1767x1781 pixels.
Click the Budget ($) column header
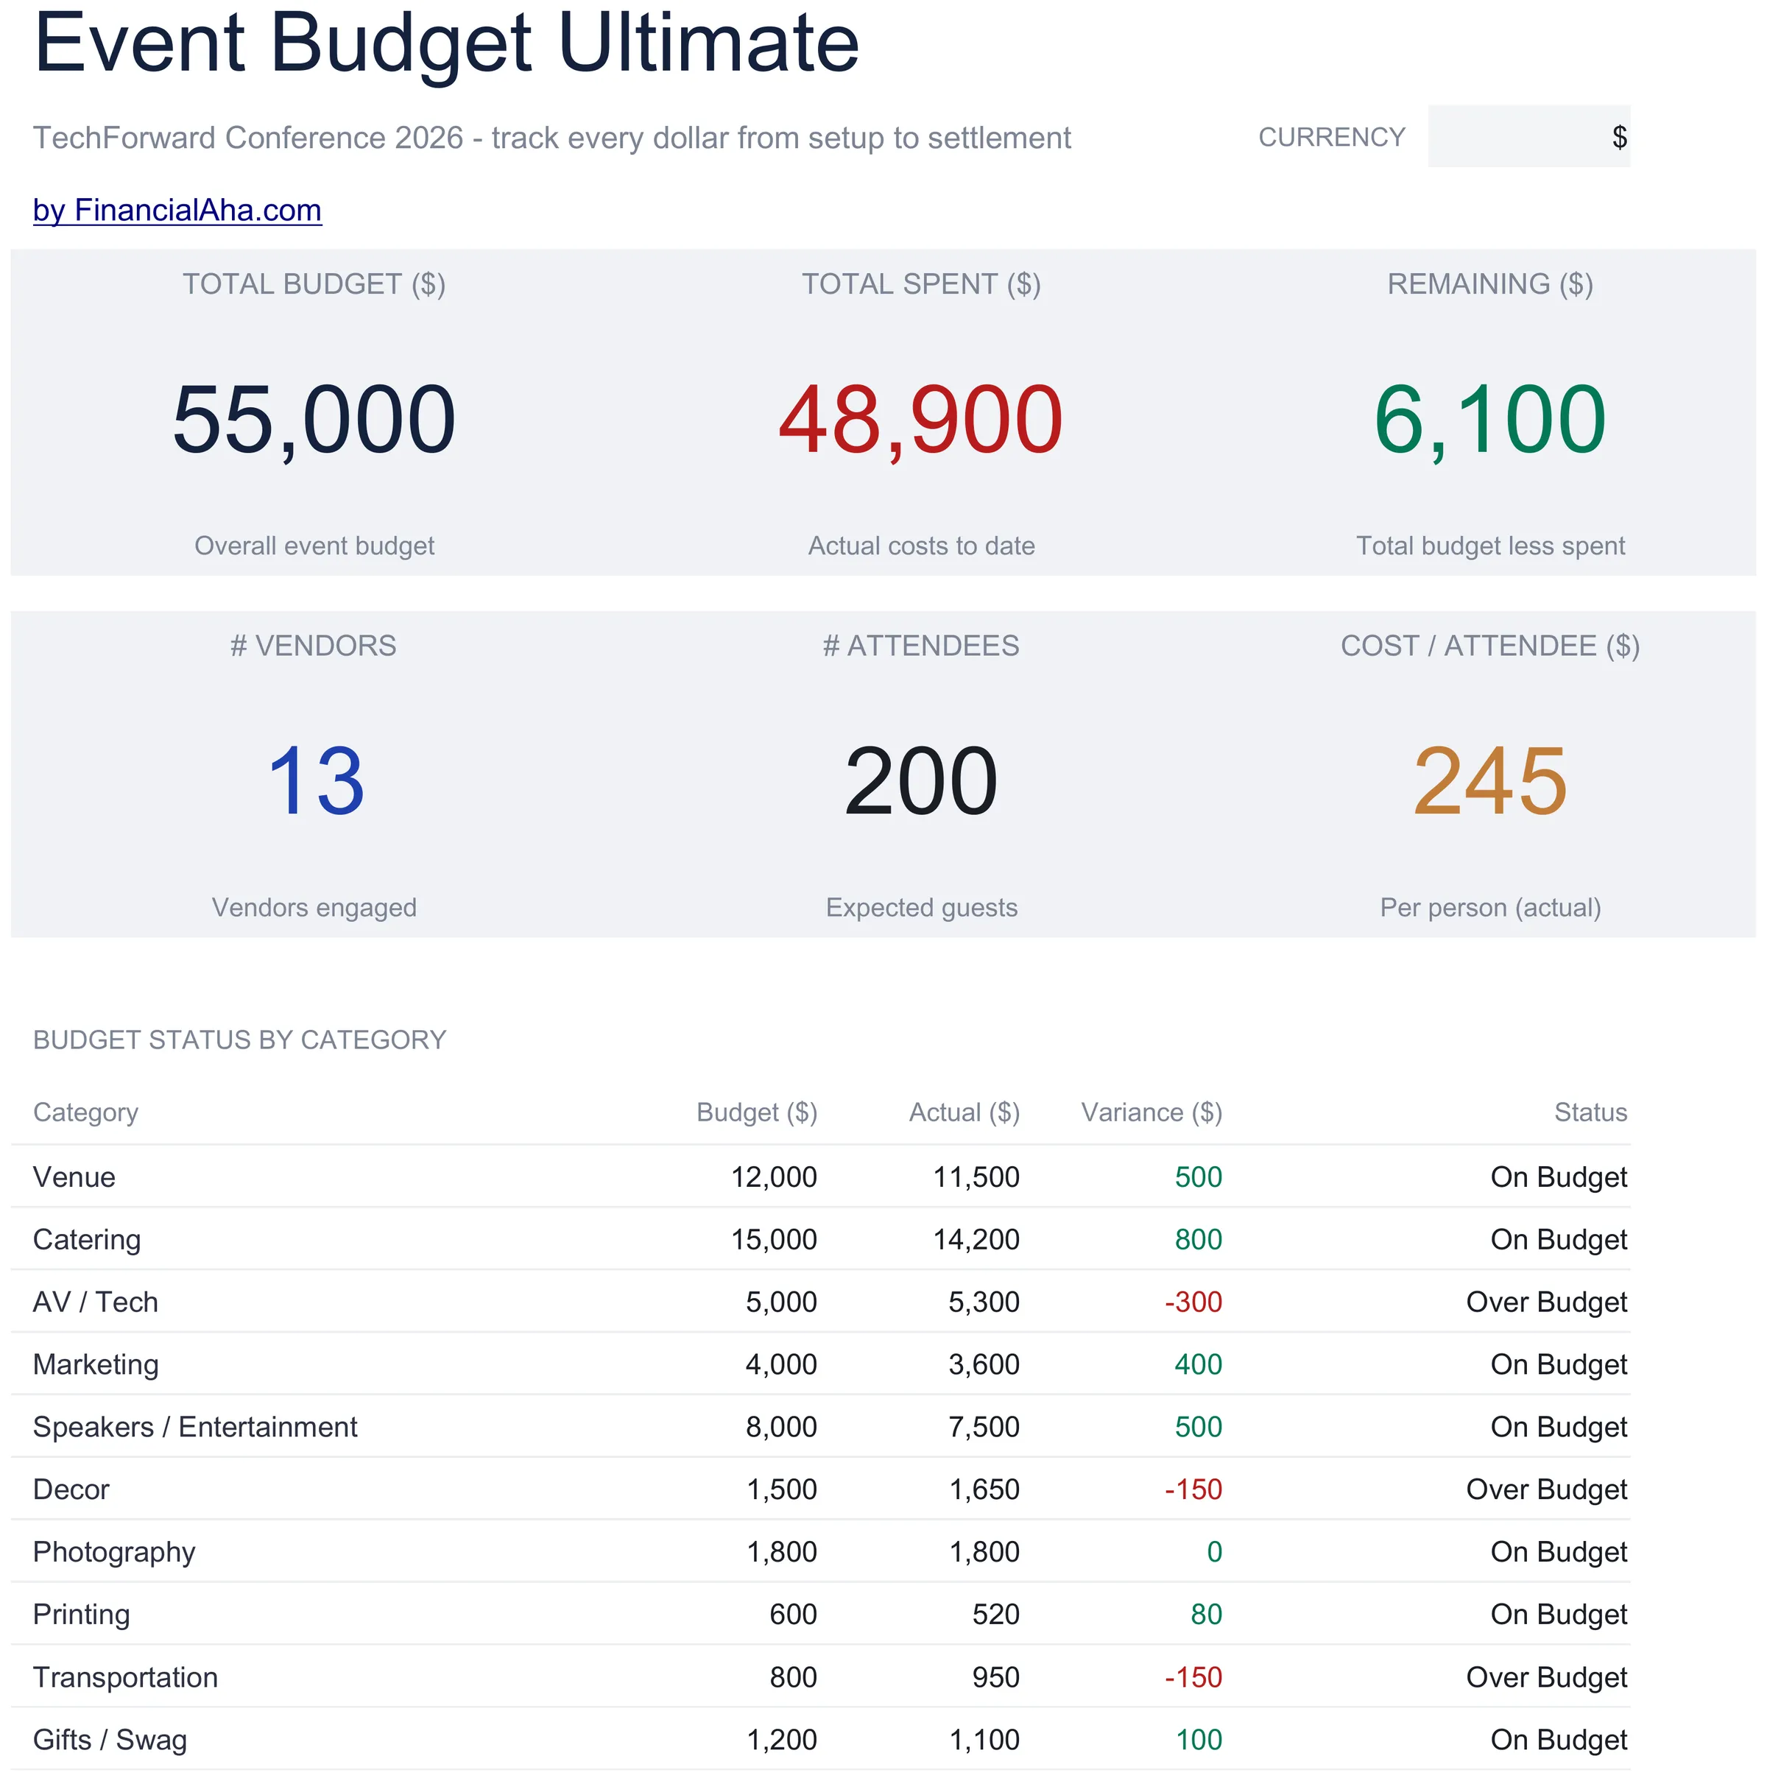[x=757, y=1112]
